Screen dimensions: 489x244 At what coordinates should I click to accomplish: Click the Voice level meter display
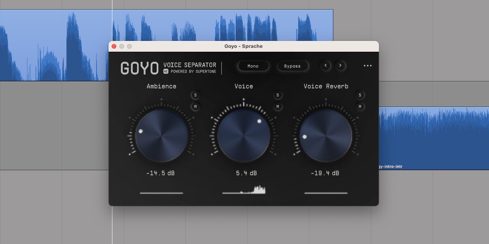pyautogui.click(x=244, y=189)
